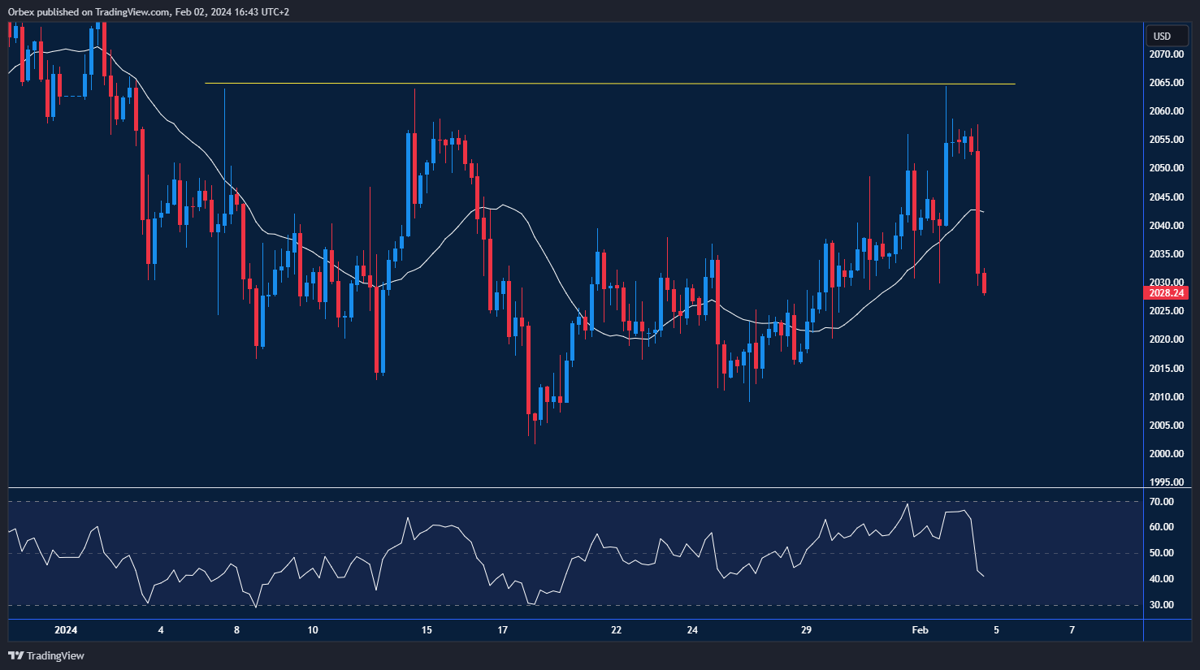Click the TradingView text in bottom corner
1200x670 pixels.
click(55, 655)
